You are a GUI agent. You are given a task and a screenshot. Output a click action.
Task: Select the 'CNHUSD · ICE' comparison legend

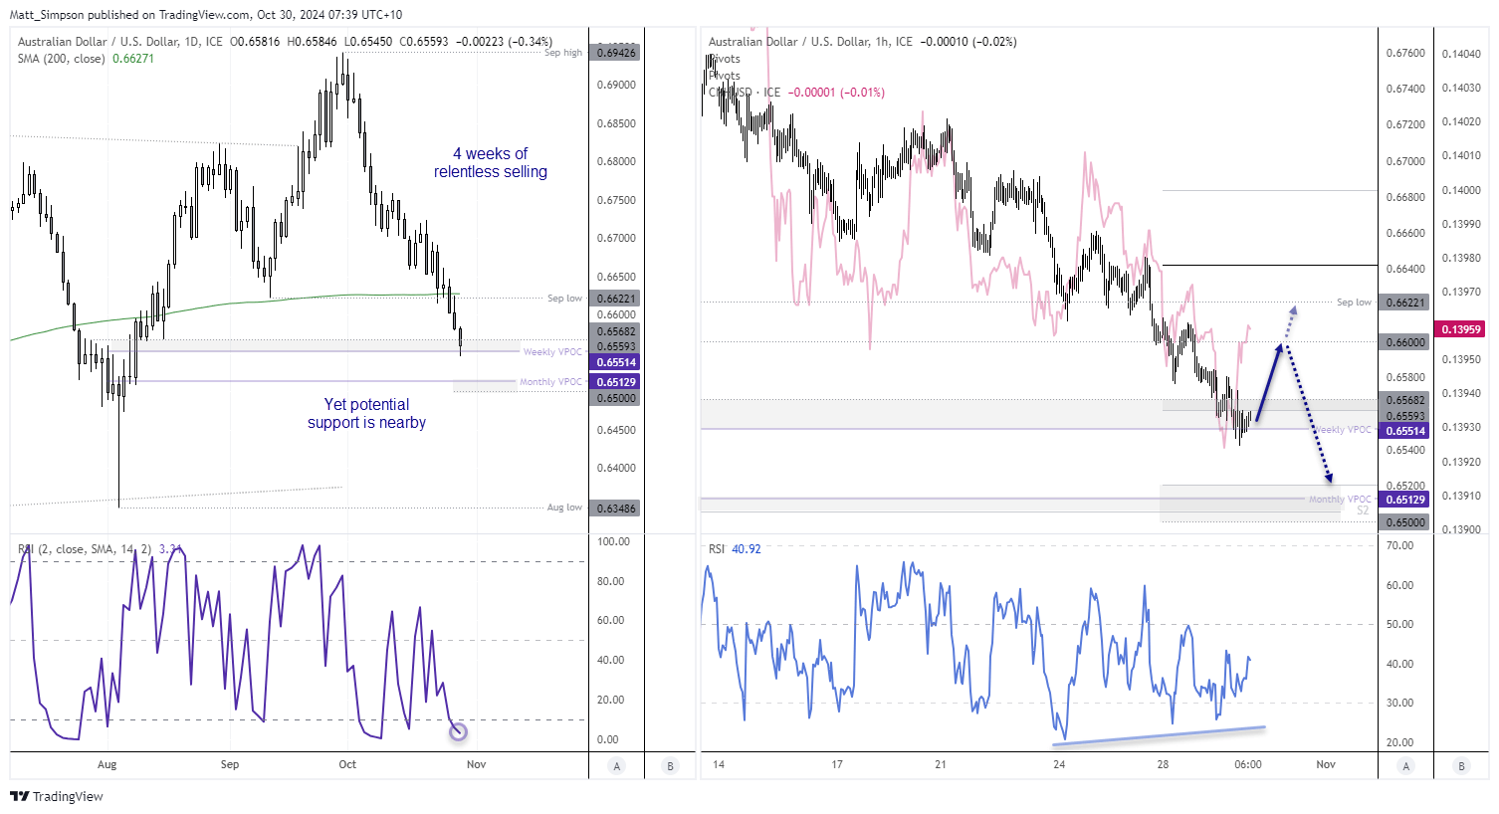(x=746, y=93)
